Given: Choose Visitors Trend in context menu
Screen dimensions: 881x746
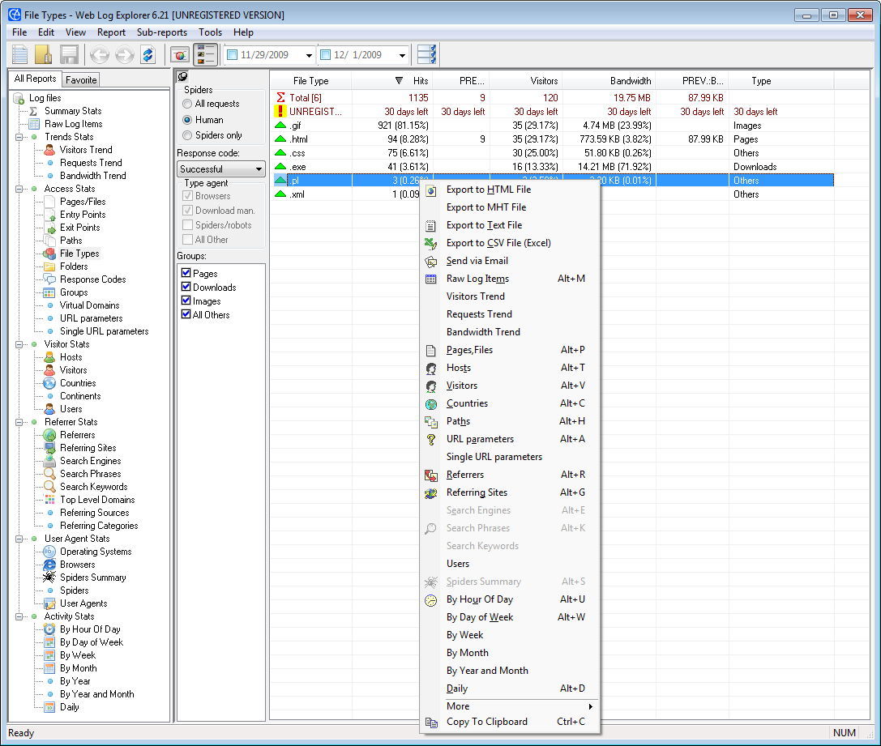Looking at the screenshot, I should tap(475, 296).
